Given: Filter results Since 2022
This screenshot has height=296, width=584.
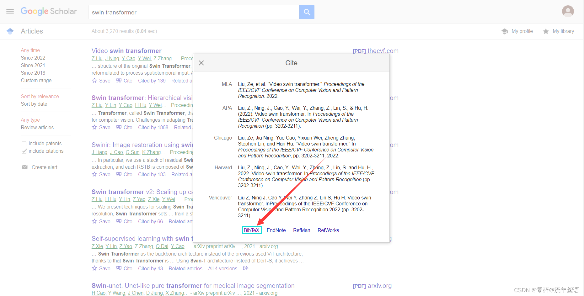Looking at the screenshot, I should coord(33,58).
